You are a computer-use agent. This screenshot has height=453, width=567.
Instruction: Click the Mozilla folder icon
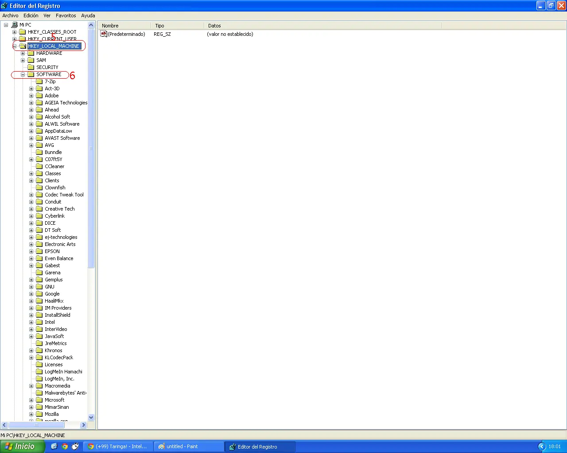point(39,414)
